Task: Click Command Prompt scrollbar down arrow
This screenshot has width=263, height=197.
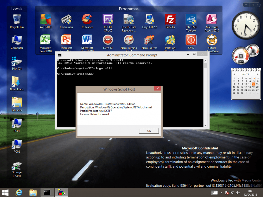Action: [205, 125]
